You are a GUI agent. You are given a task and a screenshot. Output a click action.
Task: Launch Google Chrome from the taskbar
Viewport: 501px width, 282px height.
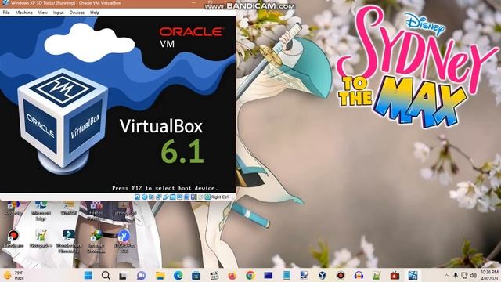click(x=250, y=275)
